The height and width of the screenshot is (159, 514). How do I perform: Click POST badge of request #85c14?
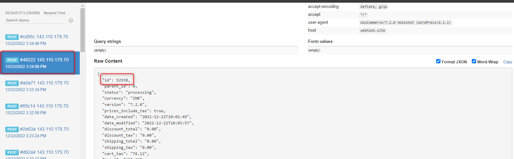pyautogui.click(x=12, y=106)
